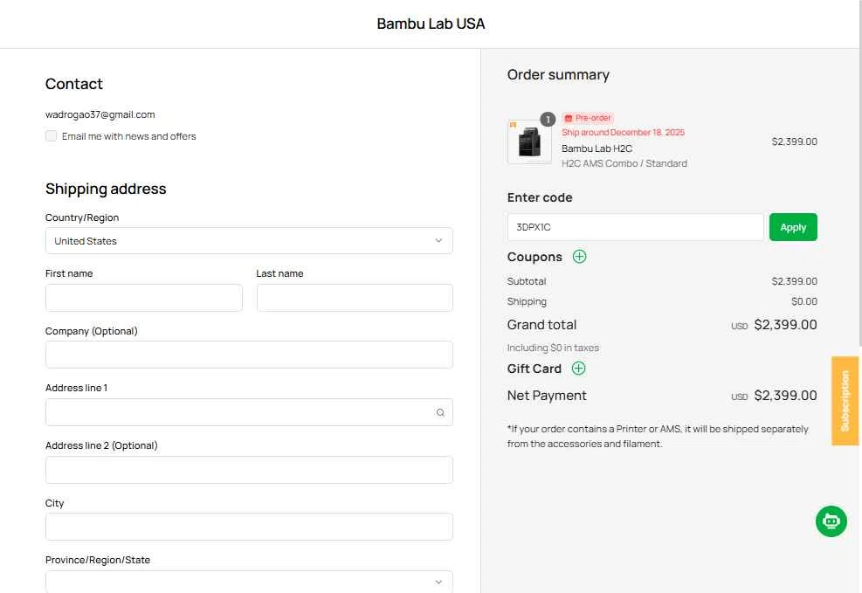Click the Enter code label
This screenshot has height=593, width=862.
coord(540,197)
